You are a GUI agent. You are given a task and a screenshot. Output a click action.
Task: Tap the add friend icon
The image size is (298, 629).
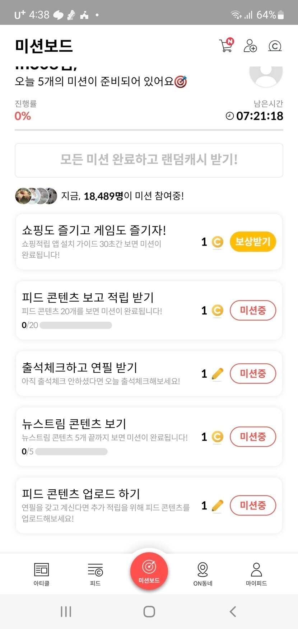click(250, 46)
